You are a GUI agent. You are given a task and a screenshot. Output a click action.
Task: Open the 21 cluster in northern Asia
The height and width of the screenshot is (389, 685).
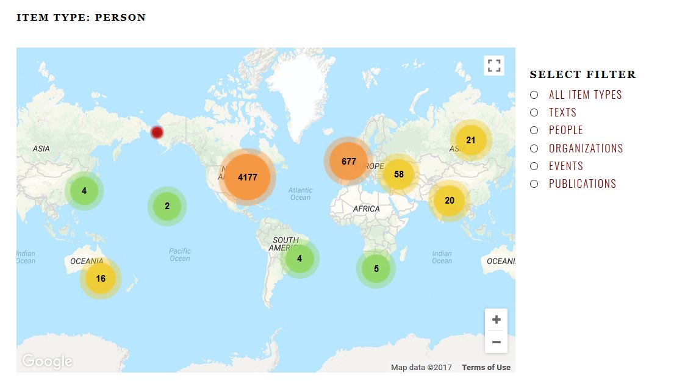pyautogui.click(x=470, y=140)
